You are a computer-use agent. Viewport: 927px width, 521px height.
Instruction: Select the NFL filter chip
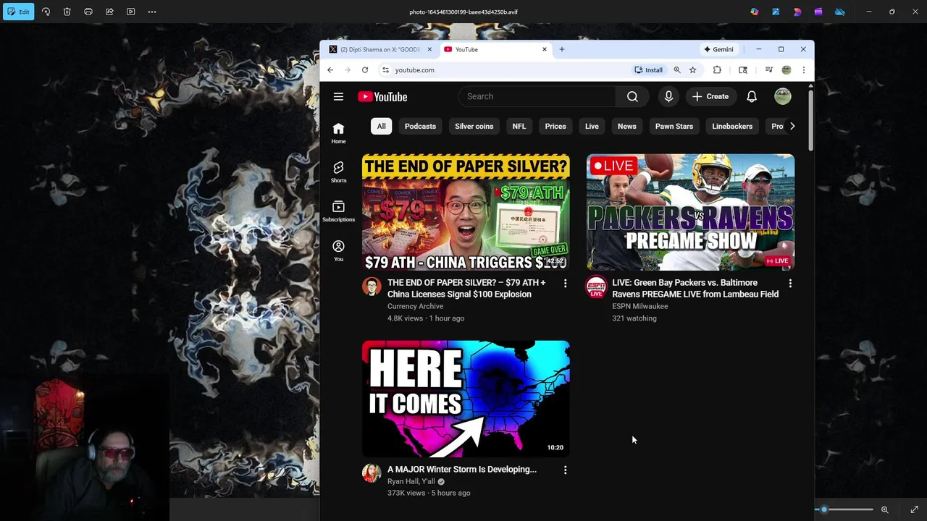(x=519, y=126)
